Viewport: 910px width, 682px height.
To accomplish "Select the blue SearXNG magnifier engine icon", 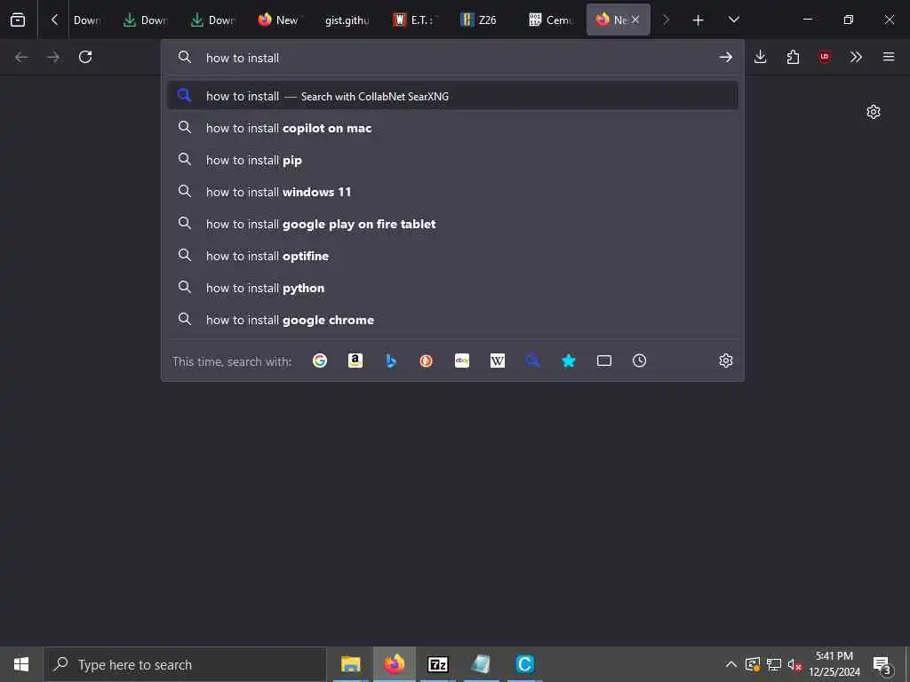I will [x=533, y=361].
